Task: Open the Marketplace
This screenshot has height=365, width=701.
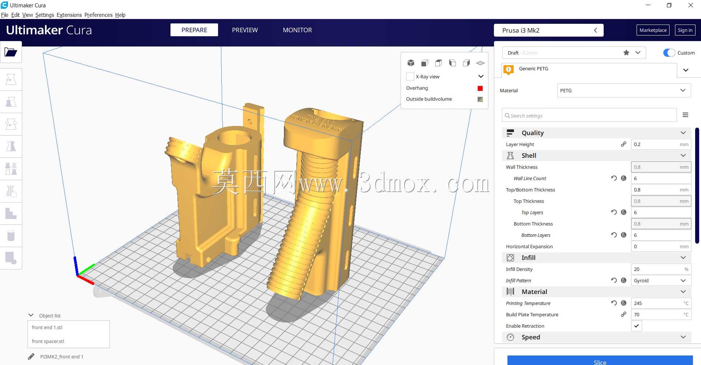Action: click(653, 30)
